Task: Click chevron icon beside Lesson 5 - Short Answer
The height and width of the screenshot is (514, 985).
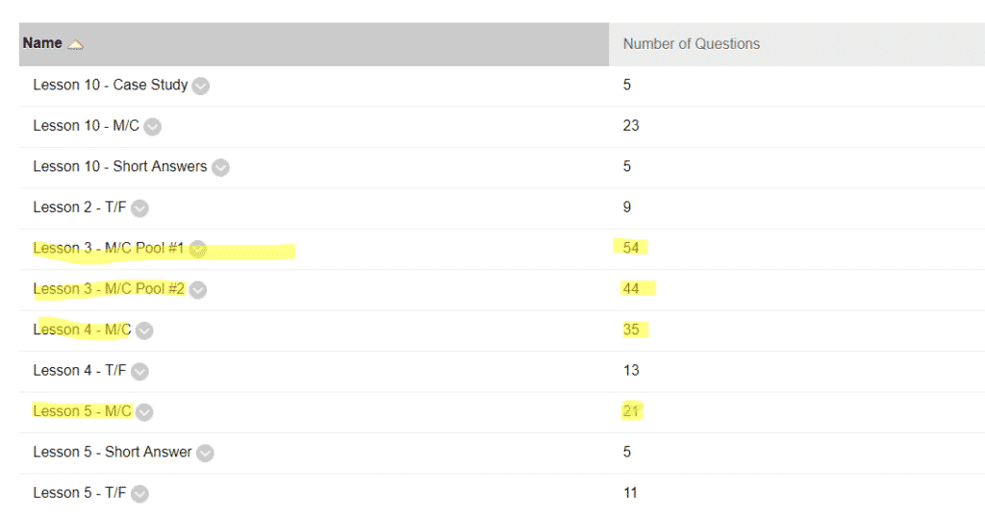Action: 205,453
